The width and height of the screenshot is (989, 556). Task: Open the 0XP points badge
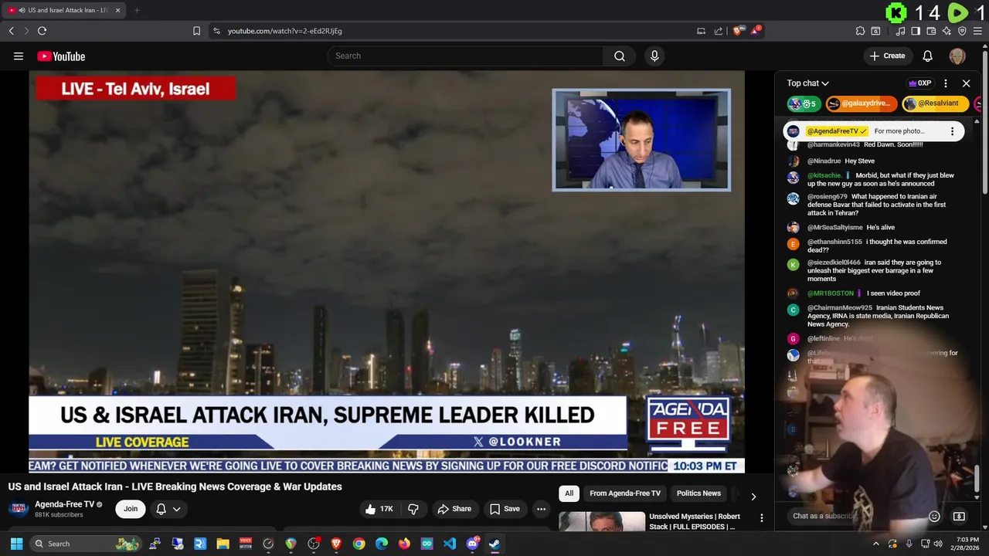tap(919, 83)
